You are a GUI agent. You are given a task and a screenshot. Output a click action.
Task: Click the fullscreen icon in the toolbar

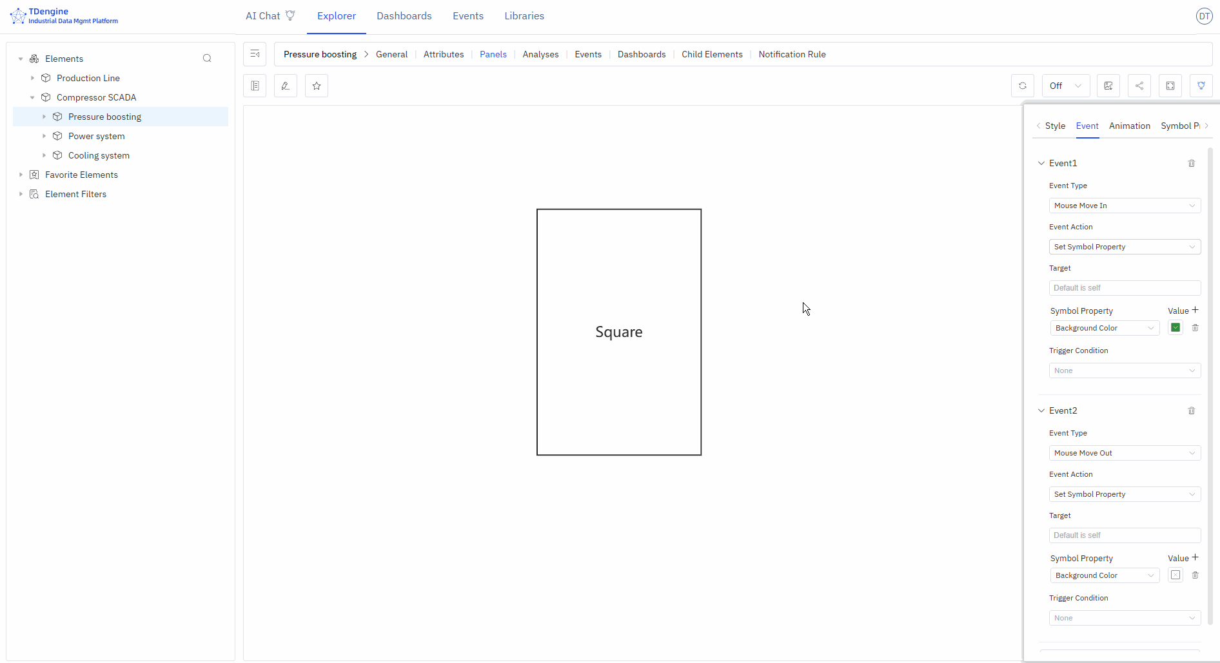pos(1170,86)
